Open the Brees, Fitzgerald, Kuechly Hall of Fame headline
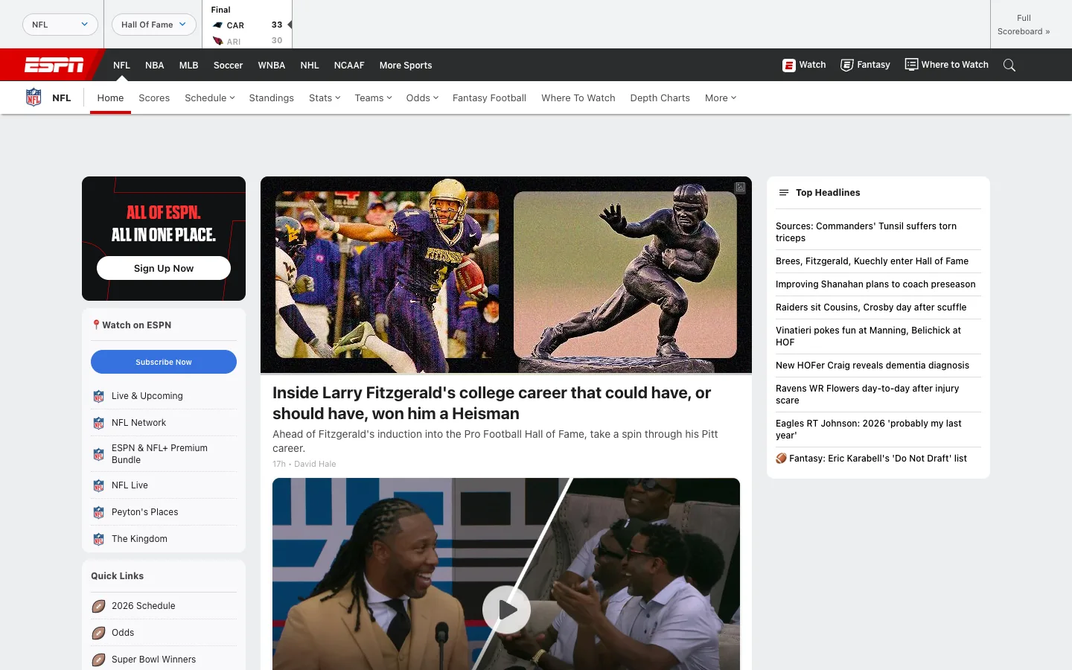Viewport: 1072px width, 670px height. (x=872, y=261)
